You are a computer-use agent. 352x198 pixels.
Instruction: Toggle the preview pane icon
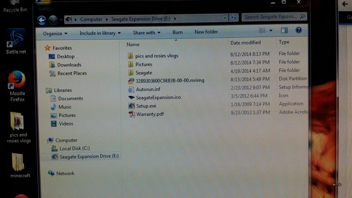(x=284, y=30)
